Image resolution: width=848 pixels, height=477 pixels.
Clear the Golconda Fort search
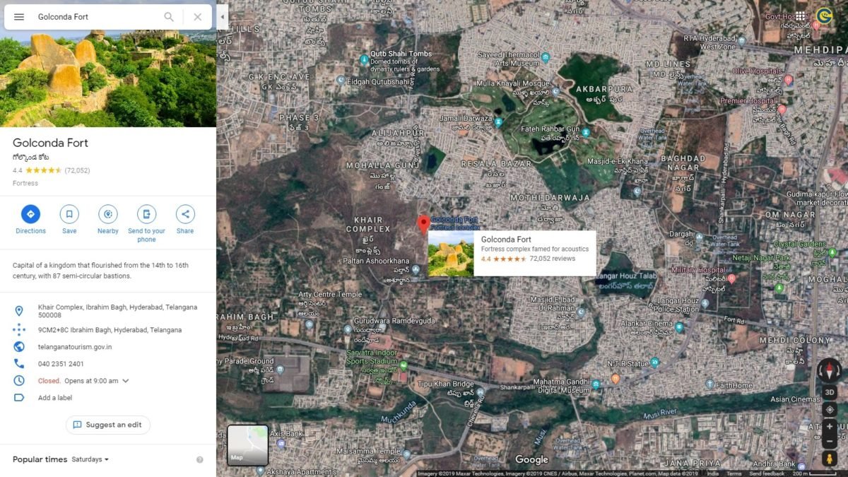(198, 17)
